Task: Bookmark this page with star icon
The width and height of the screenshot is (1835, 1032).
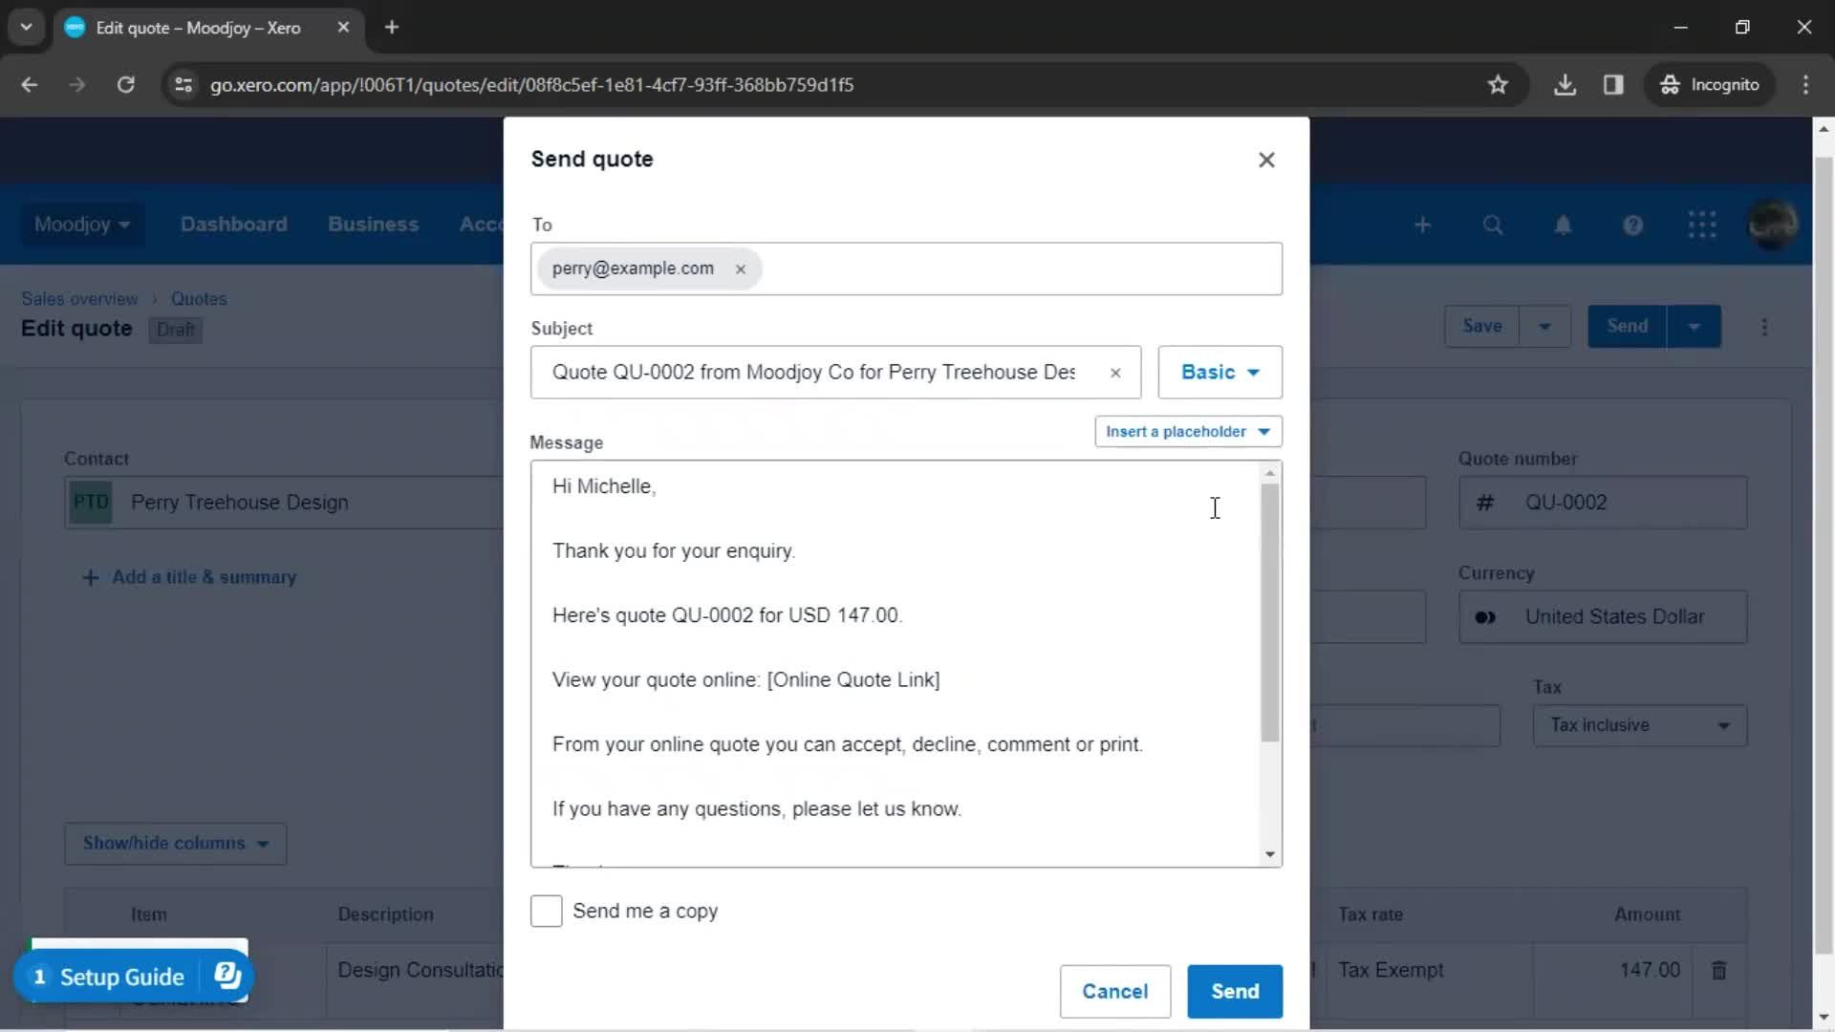Action: click(1498, 85)
